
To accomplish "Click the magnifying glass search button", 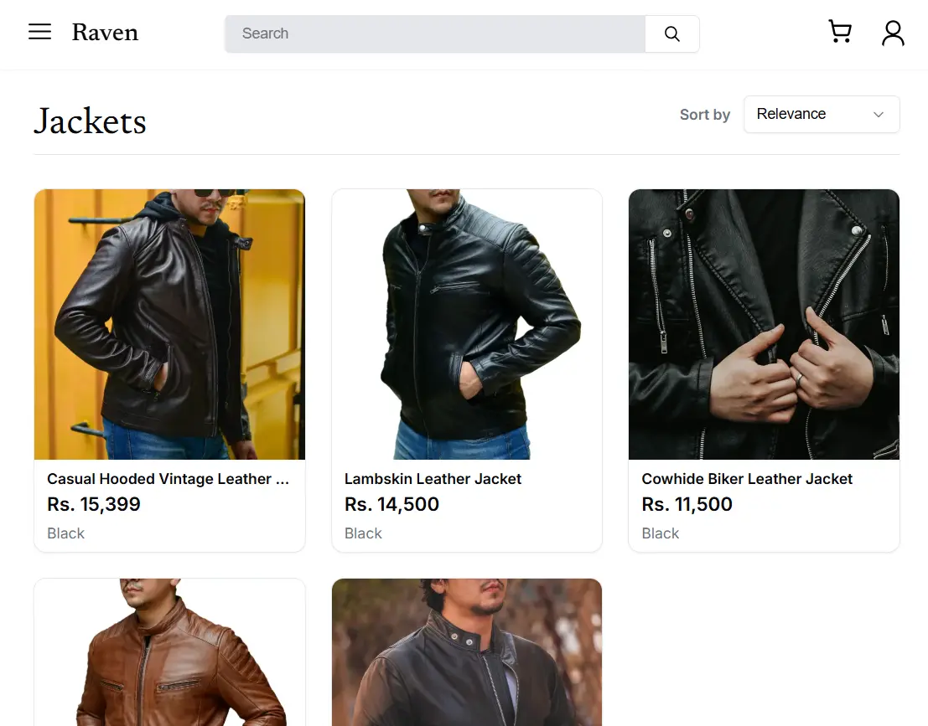I will (671, 33).
